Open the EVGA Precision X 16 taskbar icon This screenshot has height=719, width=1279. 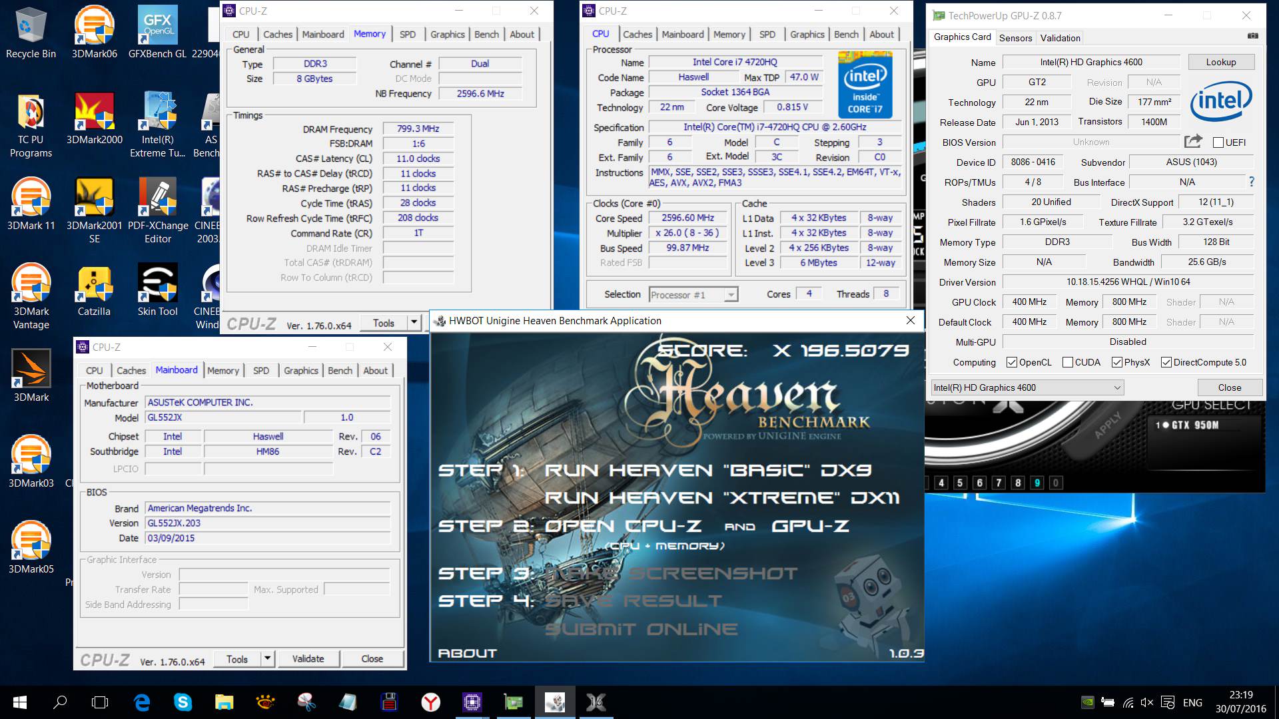click(x=596, y=702)
